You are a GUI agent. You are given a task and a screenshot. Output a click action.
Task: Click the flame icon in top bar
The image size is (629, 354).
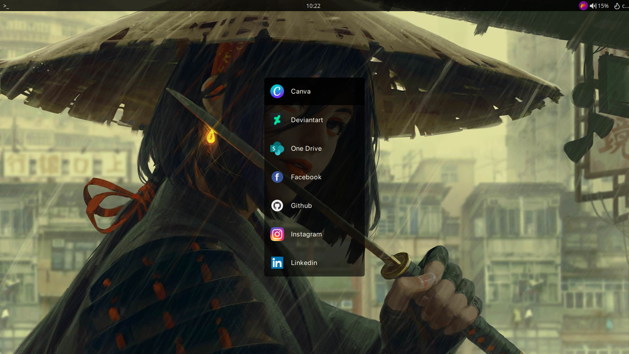point(617,6)
